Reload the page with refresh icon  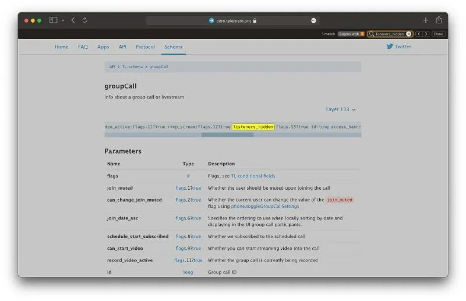(x=84, y=20)
